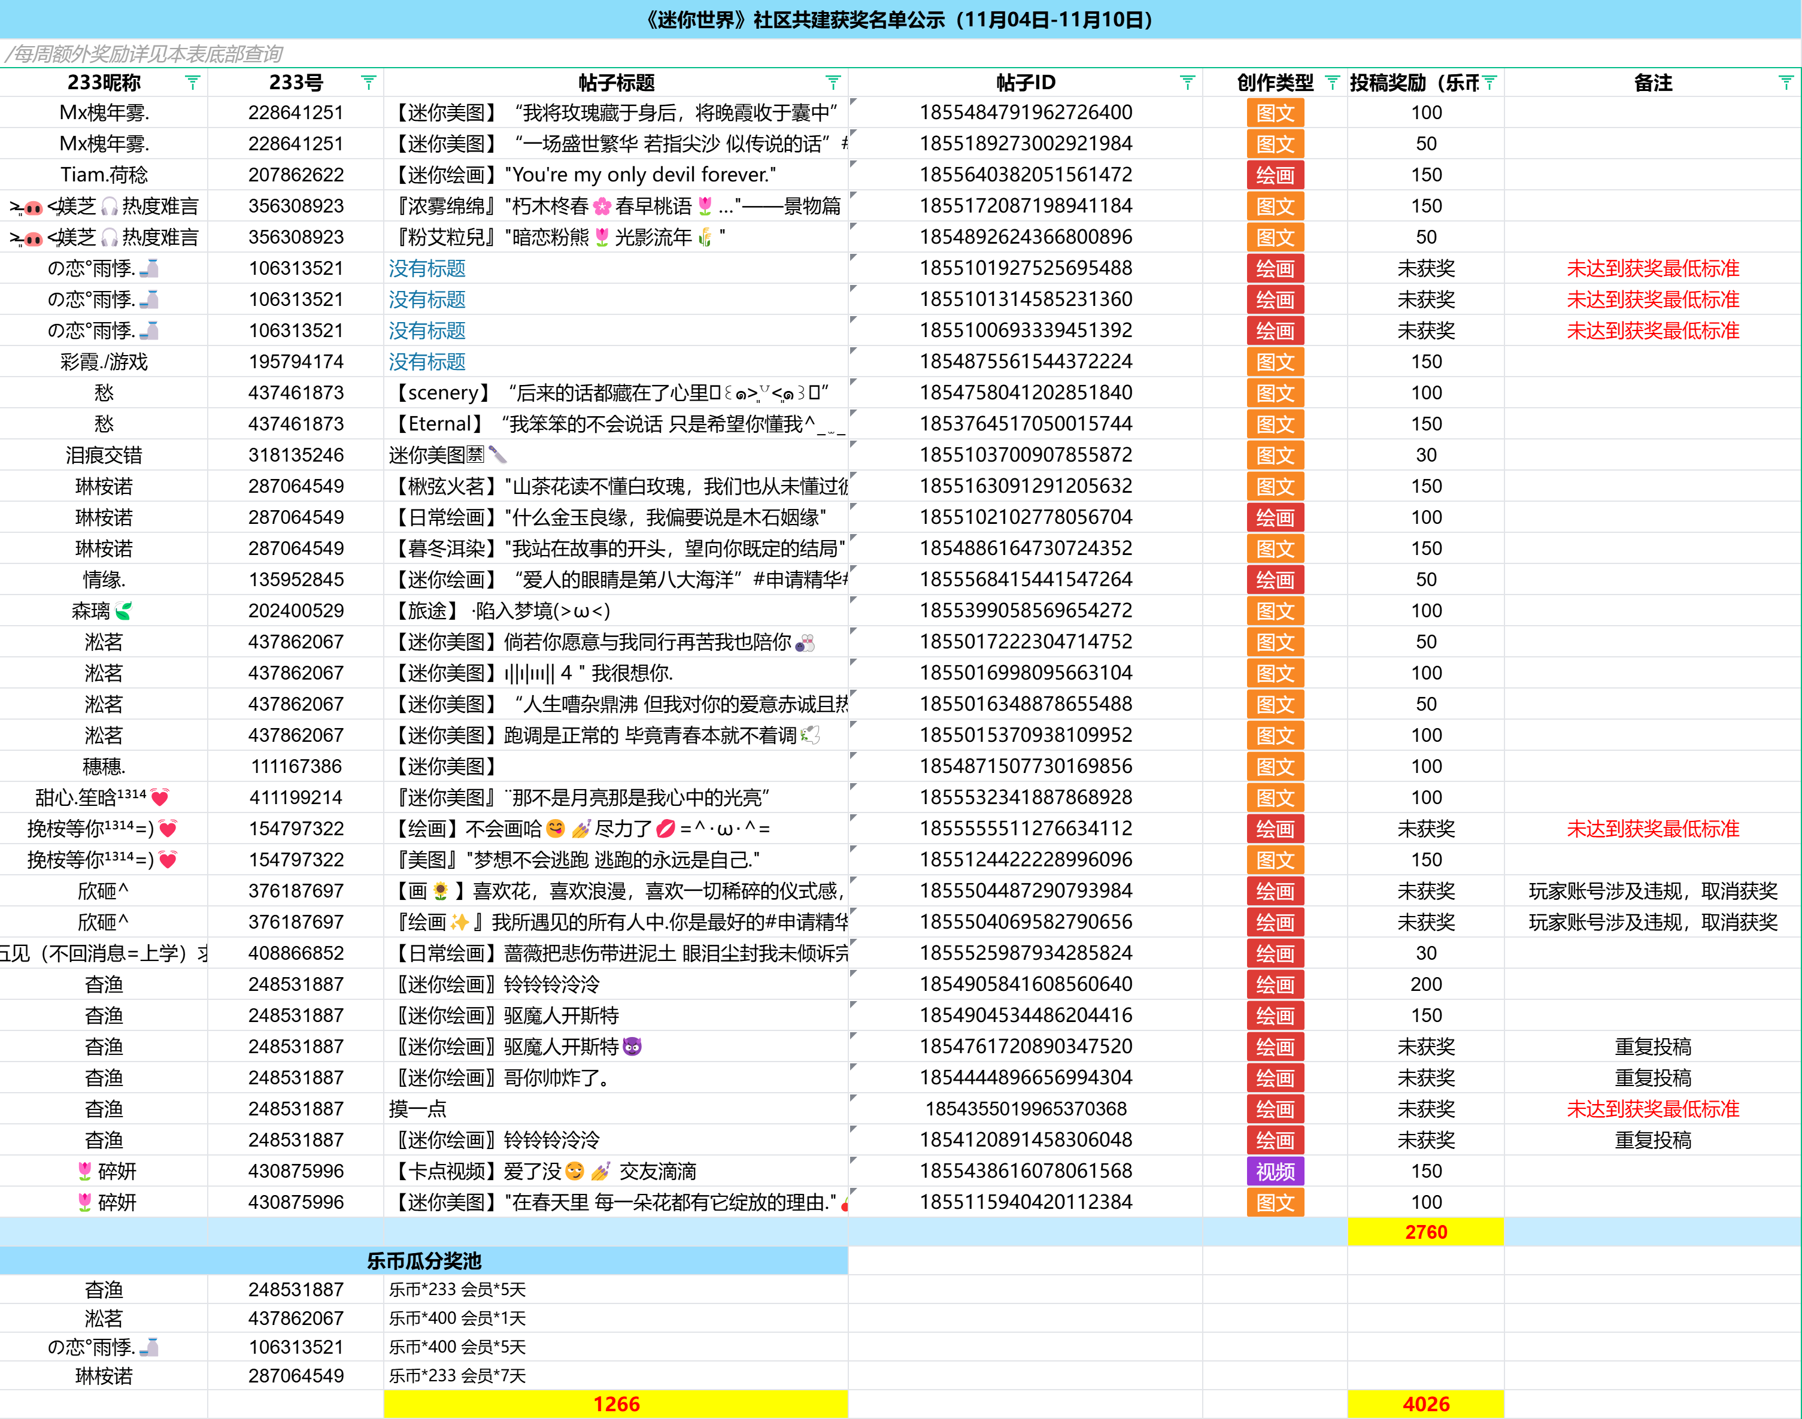Open the 233昵称 column filter icon

(x=193, y=82)
